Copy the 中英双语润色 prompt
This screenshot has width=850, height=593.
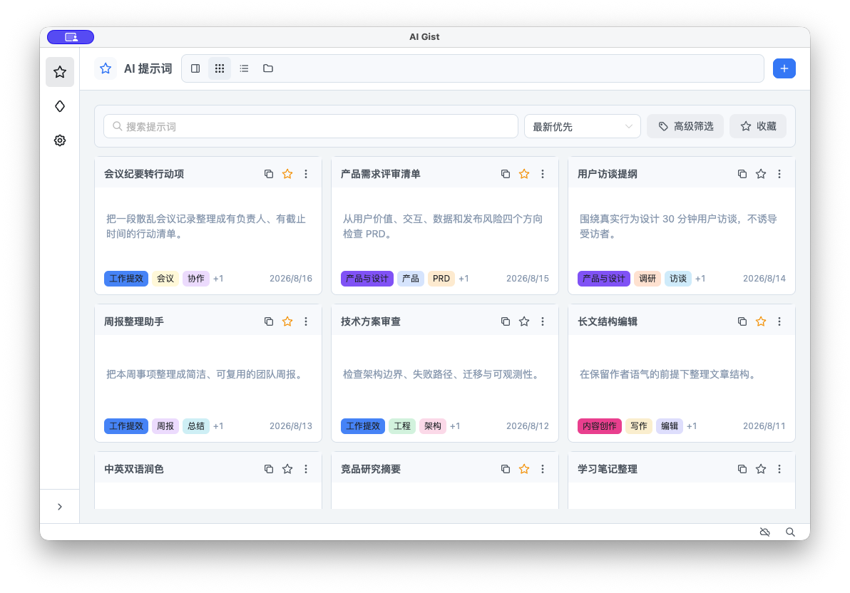pos(268,469)
